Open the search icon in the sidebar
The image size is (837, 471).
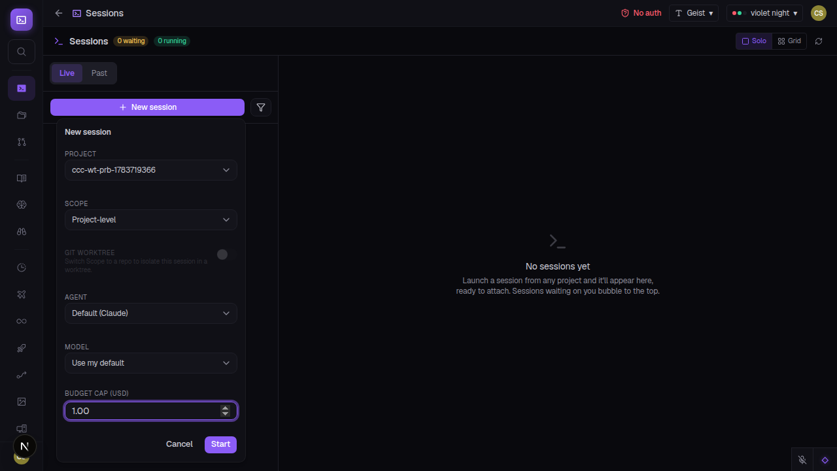[x=22, y=52]
